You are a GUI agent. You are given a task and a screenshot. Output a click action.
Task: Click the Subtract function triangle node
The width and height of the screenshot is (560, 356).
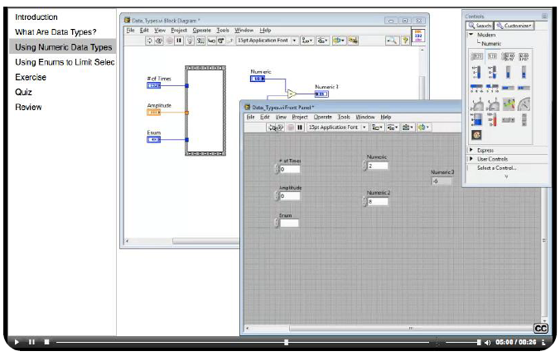pyautogui.click(x=292, y=94)
